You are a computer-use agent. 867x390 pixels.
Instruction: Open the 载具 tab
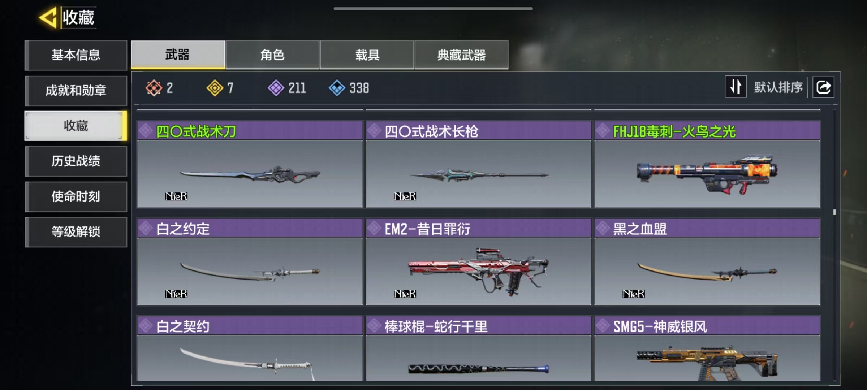367,55
